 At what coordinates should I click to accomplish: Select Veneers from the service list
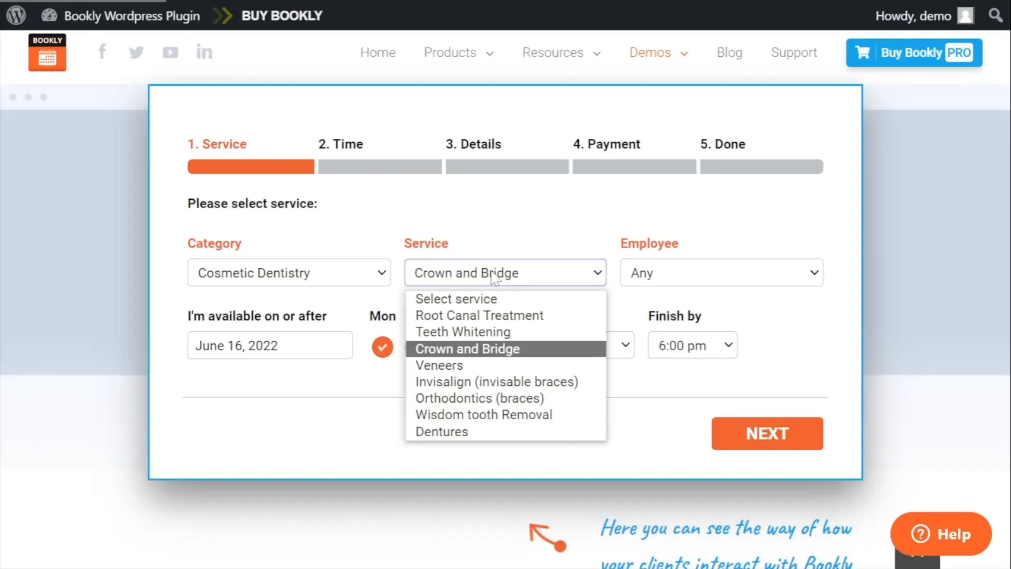pyautogui.click(x=505, y=365)
